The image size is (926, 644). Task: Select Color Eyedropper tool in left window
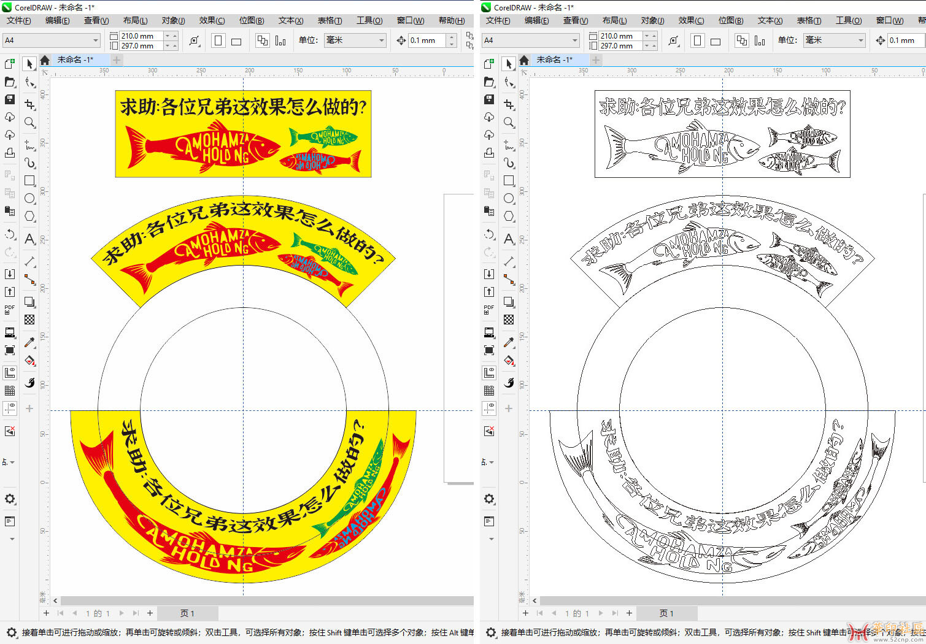[x=29, y=342]
